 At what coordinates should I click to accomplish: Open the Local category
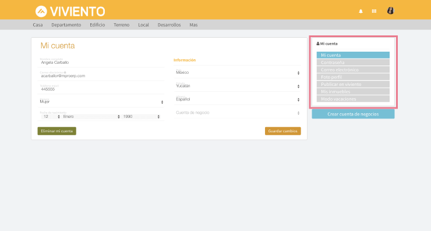click(143, 25)
